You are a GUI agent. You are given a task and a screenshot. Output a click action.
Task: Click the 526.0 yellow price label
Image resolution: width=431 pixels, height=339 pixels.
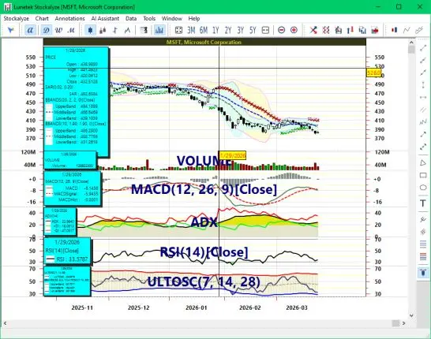(x=374, y=73)
